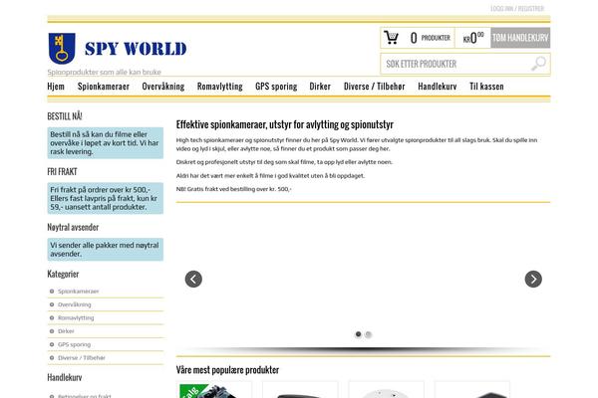This screenshot has width=598, height=398.
Task: Open GPS sporing in the main menu
Action: click(x=276, y=87)
